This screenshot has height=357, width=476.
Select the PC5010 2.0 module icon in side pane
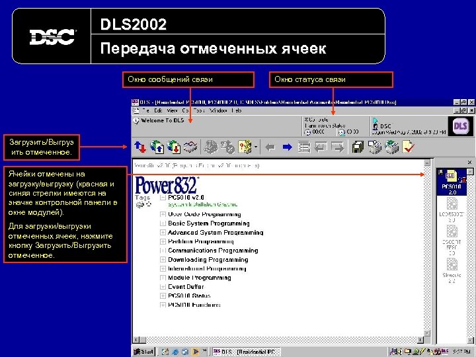(x=452, y=182)
